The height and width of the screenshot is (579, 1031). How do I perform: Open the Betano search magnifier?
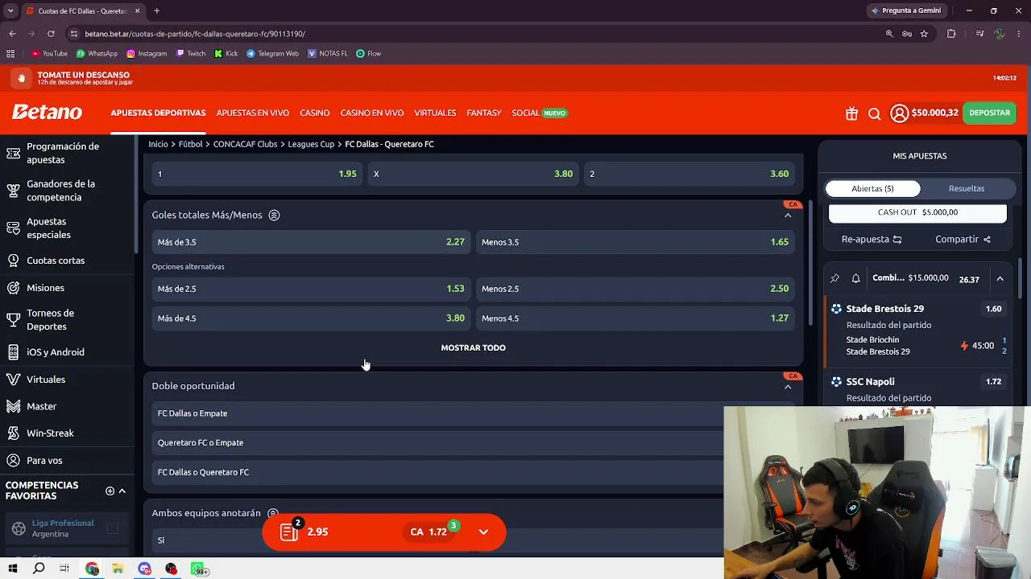874,113
